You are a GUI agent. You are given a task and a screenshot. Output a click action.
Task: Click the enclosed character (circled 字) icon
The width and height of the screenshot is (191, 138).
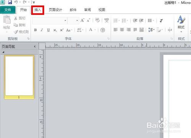point(103,30)
